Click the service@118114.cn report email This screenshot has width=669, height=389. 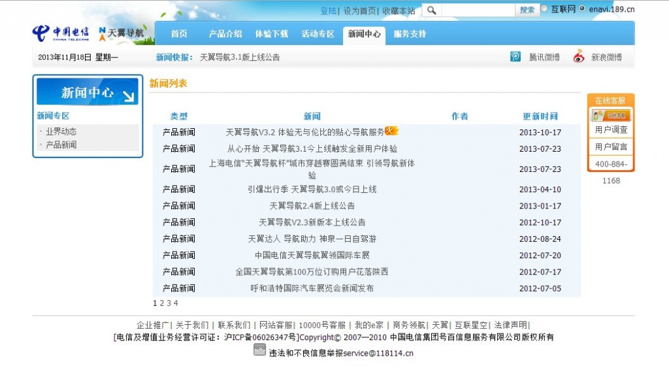(x=378, y=354)
